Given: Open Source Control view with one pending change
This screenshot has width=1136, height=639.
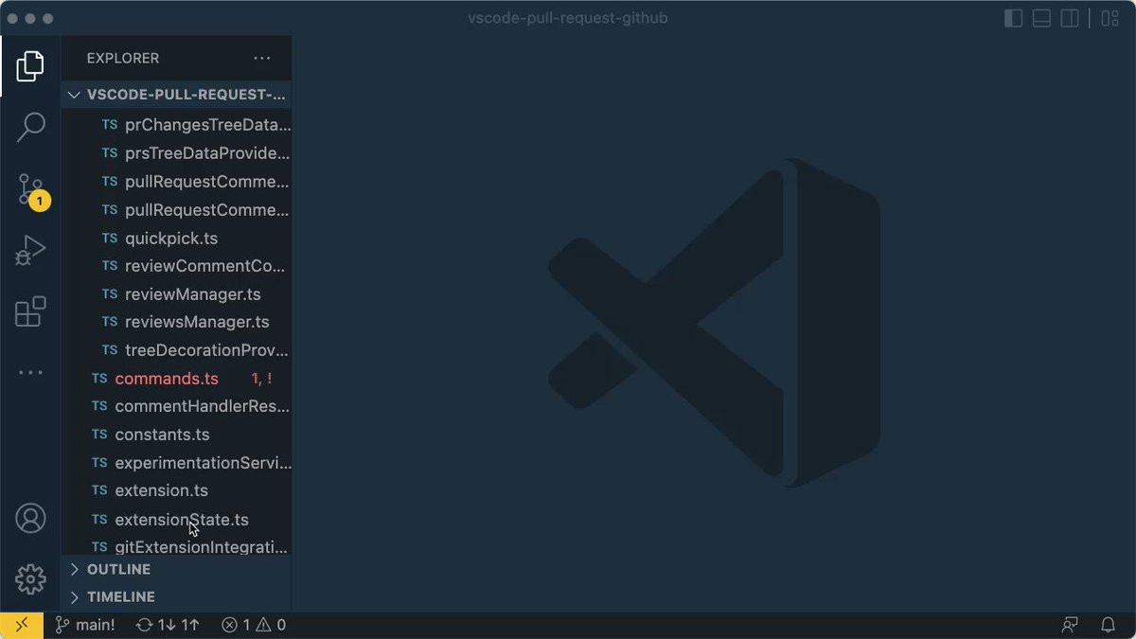Looking at the screenshot, I should [x=31, y=189].
